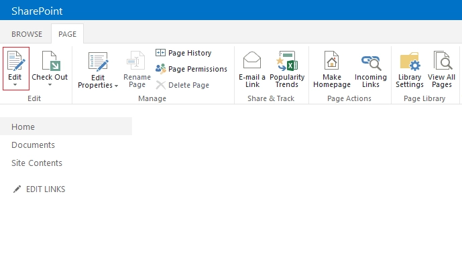This screenshot has width=462, height=257.
Task: Switch to the BROWSE tab
Action: pos(27,34)
